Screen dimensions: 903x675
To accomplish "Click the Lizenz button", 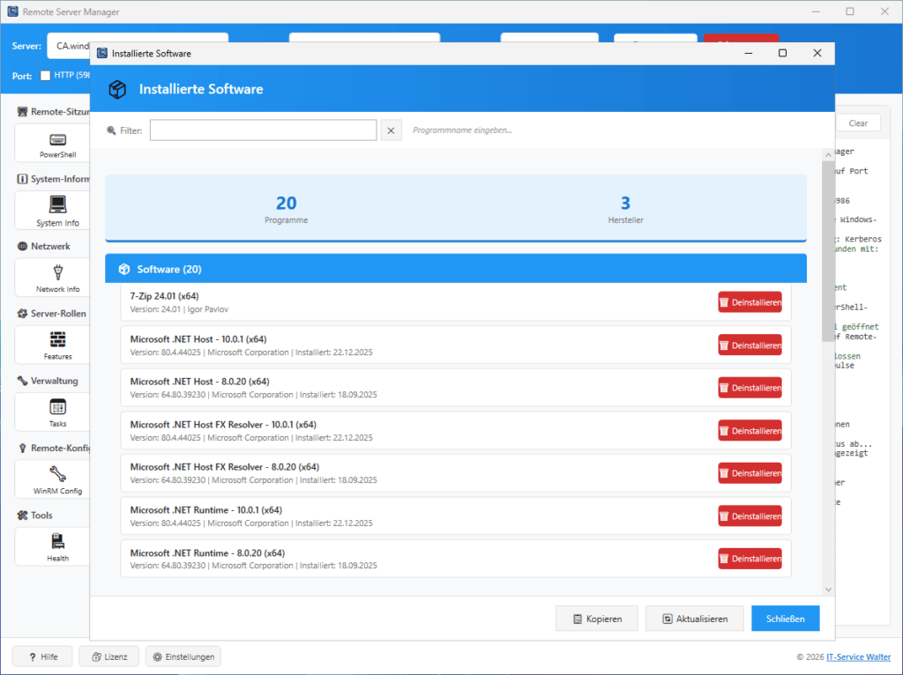I will pos(108,656).
